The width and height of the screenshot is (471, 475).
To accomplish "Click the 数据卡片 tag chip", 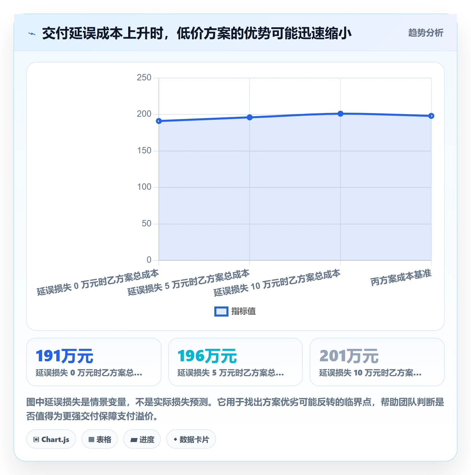I will (191, 439).
